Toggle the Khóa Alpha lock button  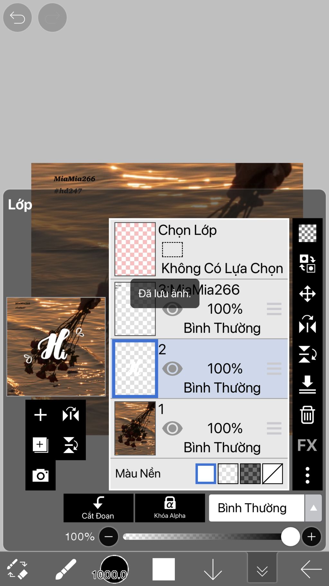[x=170, y=508]
